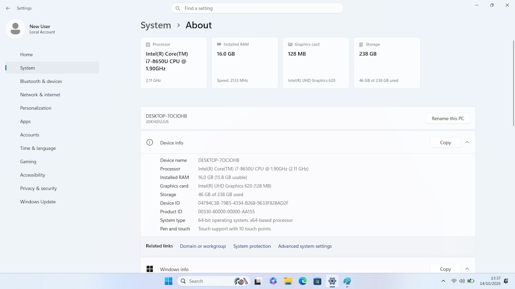
Task: Open Advanced system settings link
Action: 305,246
